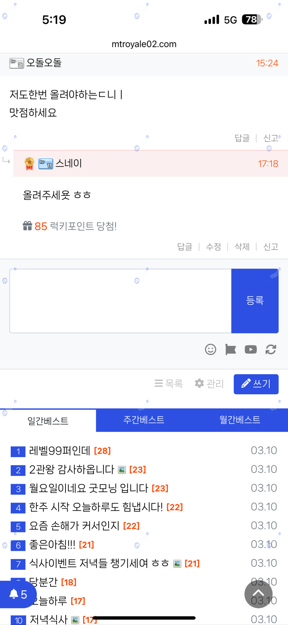
Task: Switch to the 월간베스트 tab
Action: pyautogui.click(x=240, y=420)
